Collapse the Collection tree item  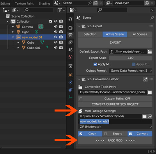point(8,21)
